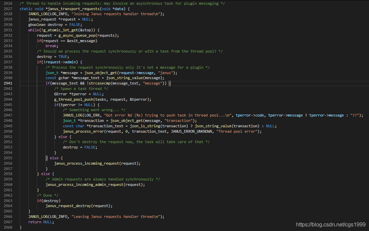Click the "Joining Janus requests handler thread" string
This screenshot has width=369, height=231.
(x=116, y=14)
